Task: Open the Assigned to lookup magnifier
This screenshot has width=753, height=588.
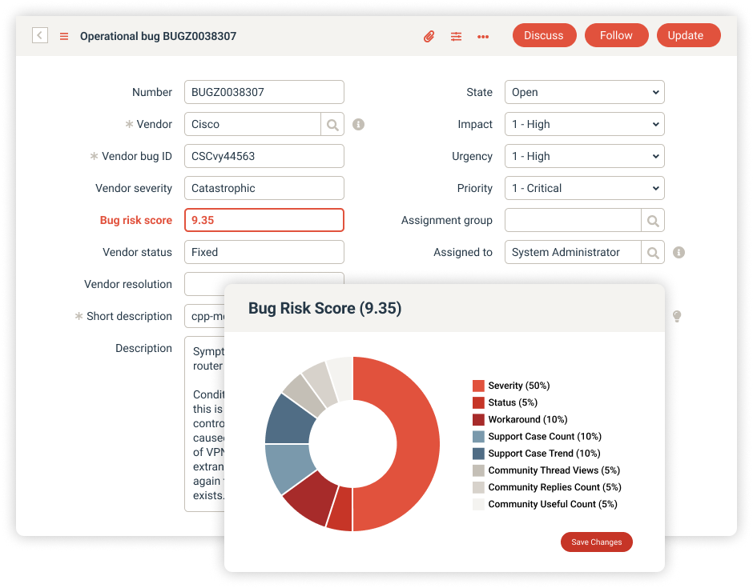Action: click(652, 252)
